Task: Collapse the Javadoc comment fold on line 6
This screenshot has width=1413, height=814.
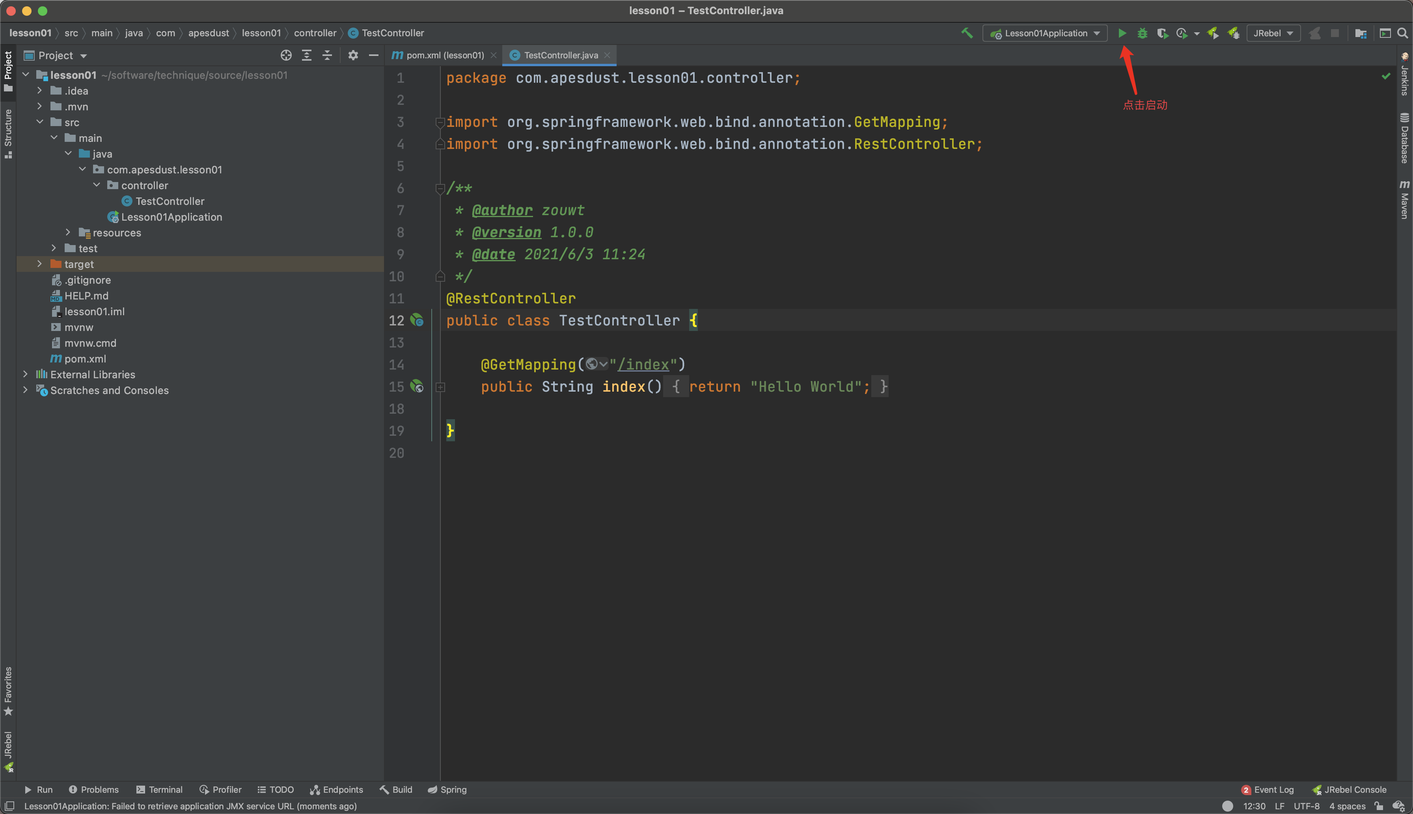Action: 440,189
